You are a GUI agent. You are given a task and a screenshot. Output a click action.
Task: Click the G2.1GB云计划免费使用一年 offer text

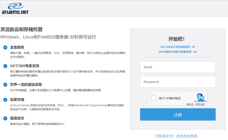[178, 47]
